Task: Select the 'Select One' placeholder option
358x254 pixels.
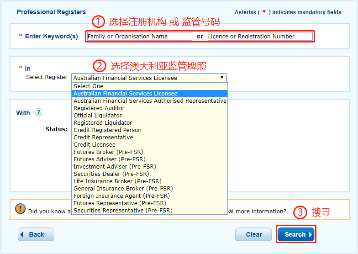Action: [89, 86]
